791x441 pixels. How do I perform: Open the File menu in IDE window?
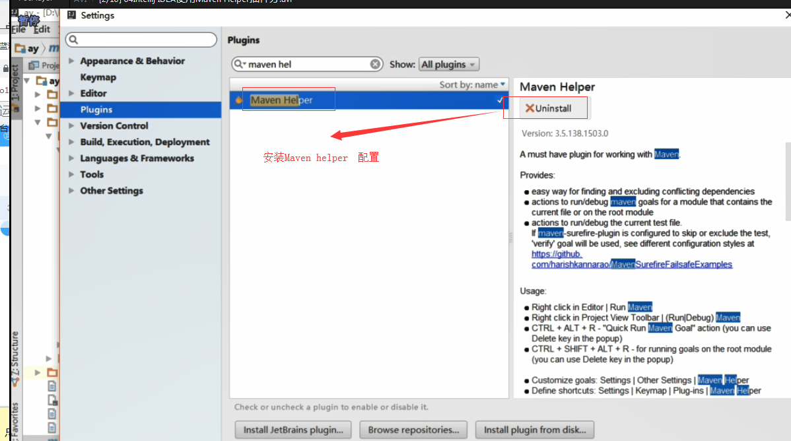[18, 29]
